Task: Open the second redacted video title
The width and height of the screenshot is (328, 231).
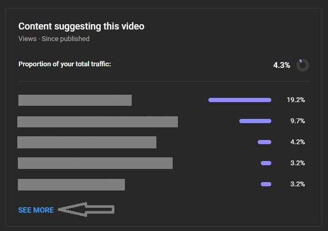Action: [x=98, y=122]
